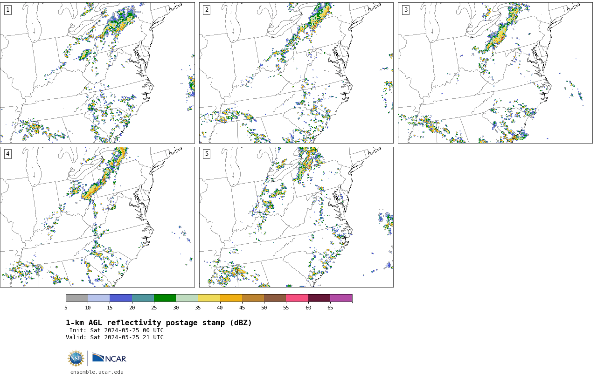The height and width of the screenshot is (377, 597).
Task: Click the pink 55-60 dBZ swatch
Action: click(297, 298)
